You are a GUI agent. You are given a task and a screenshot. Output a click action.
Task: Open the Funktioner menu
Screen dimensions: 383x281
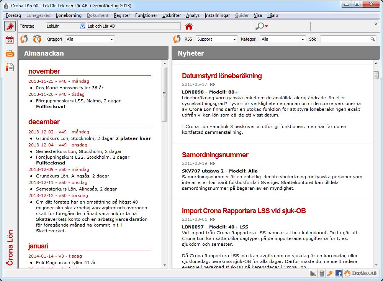(x=146, y=15)
